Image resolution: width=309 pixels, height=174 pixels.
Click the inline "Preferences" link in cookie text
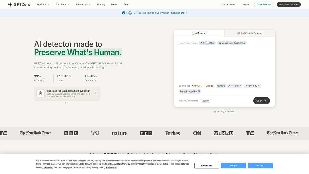click(111, 167)
